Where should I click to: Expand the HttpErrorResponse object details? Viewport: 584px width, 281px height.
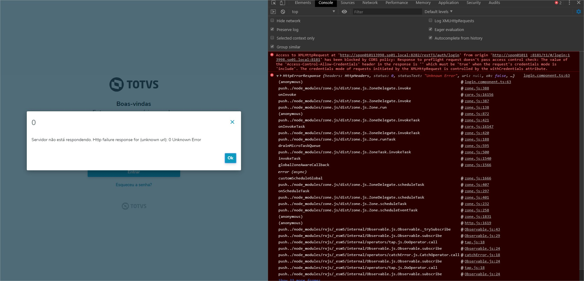click(281, 76)
